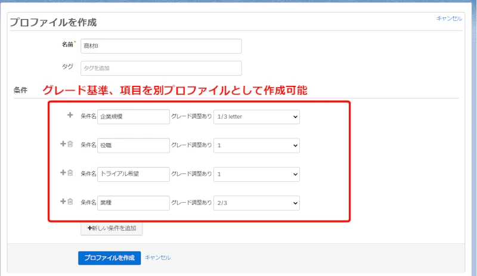This screenshot has width=477, height=276.
Task: Open grade dropdown for 企業規模 condition
Action: pos(256,117)
